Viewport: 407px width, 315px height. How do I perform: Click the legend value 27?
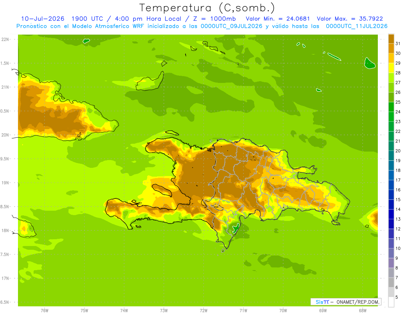(x=398, y=83)
